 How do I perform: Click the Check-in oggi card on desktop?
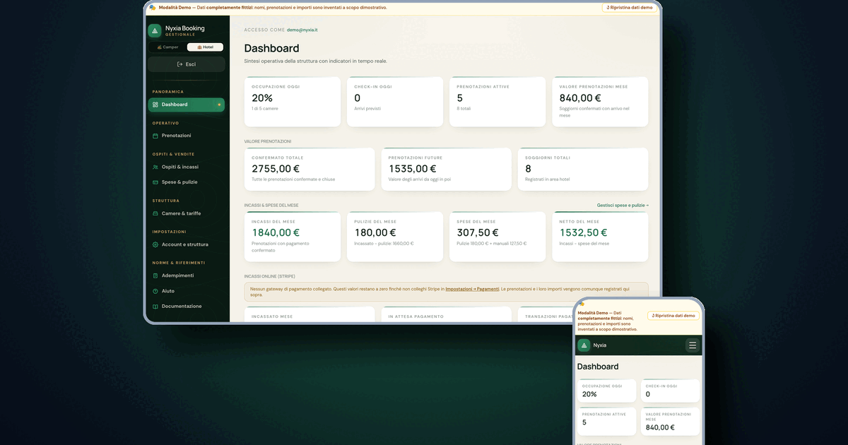click(394, 102)
